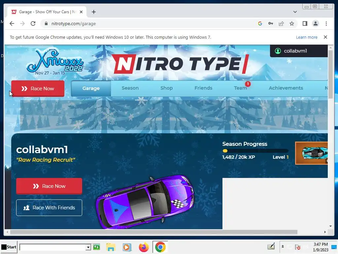The height and width of the screenshot is (254, 338).
Task: Click Race Now in the garage panel
Action: click(49, 186)
